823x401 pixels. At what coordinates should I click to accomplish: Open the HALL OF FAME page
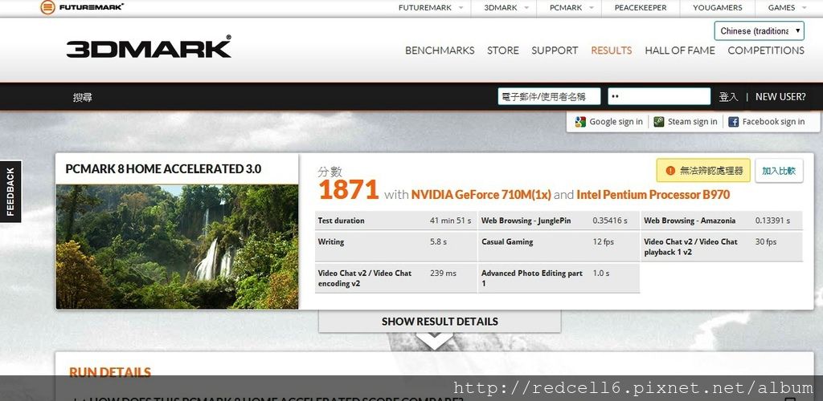click(680, 51)
